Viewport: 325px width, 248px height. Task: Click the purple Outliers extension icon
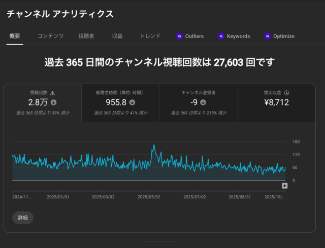tap(179, 36)
